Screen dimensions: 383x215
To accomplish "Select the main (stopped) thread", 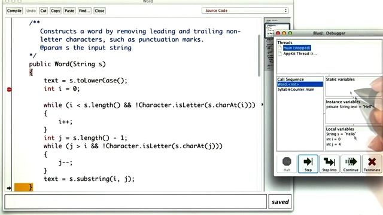I will click(x=297, y=48).
